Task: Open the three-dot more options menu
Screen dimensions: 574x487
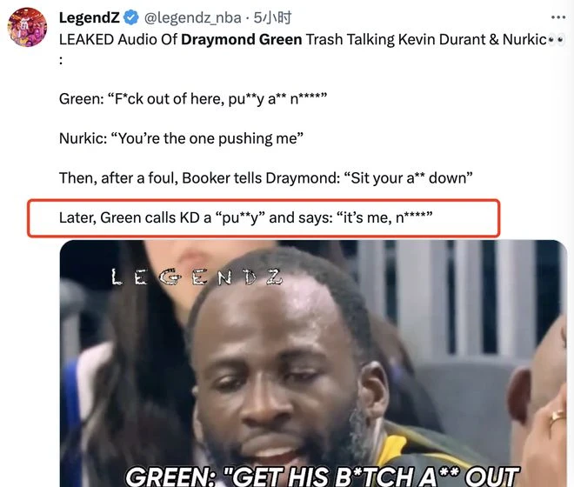Action: coord(557,17)
